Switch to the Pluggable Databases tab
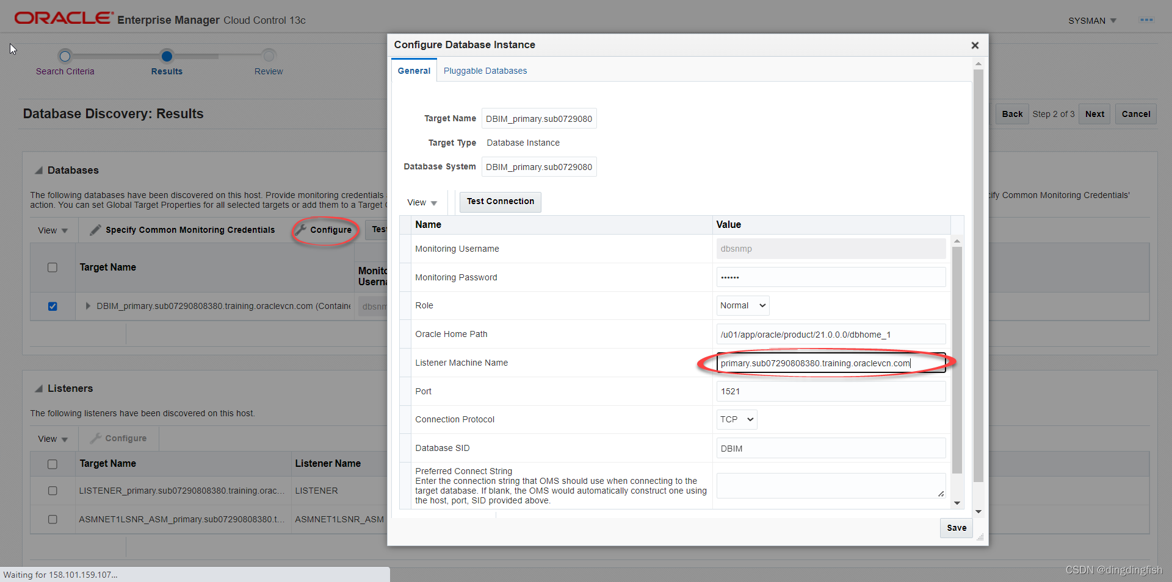The height and width of the screenshot is (582, 1172). [x=485, y=71]
